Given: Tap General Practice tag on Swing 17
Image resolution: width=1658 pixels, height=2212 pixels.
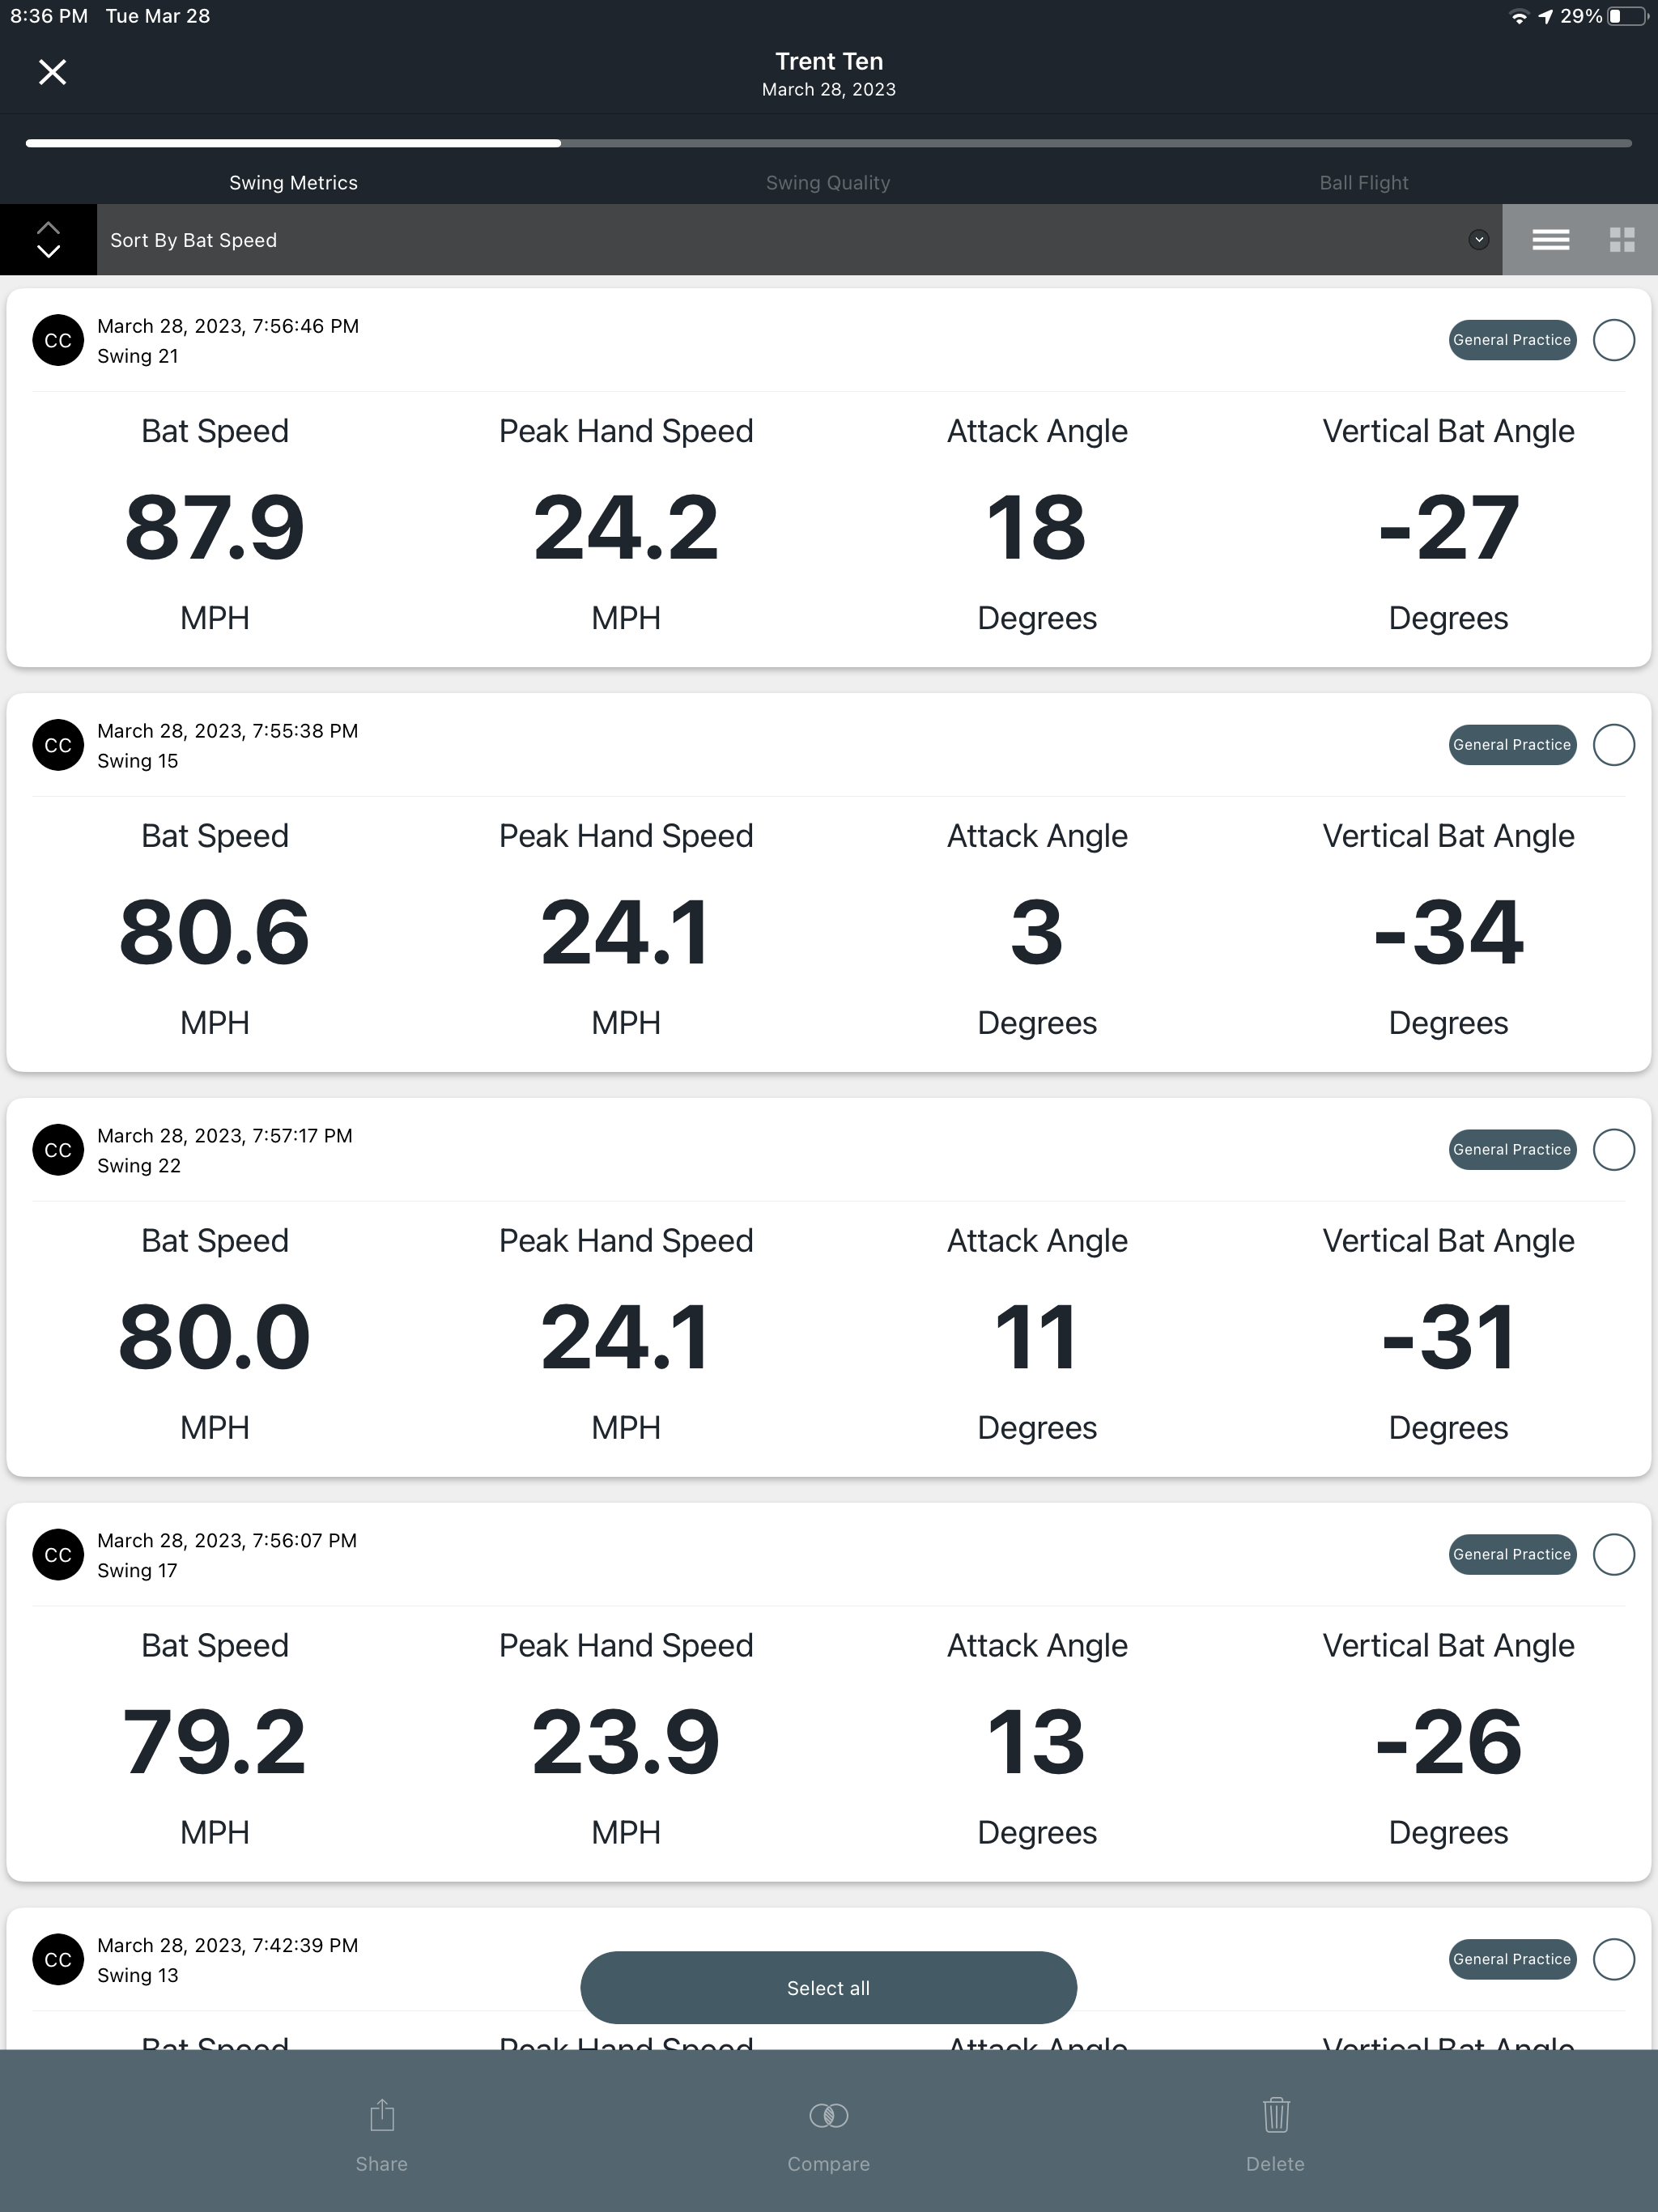Looking at the screenshot, I should coord(1511,1554).
